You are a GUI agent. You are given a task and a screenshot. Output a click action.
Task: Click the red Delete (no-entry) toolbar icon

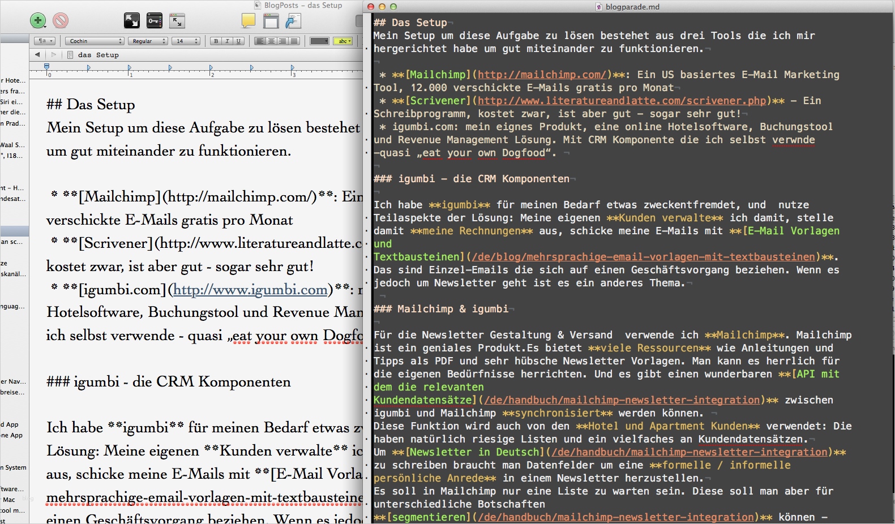61,21
